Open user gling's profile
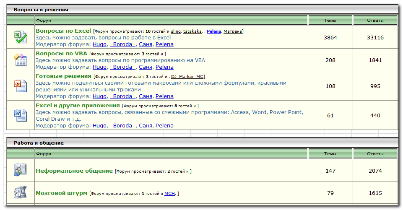 point(176,31)
